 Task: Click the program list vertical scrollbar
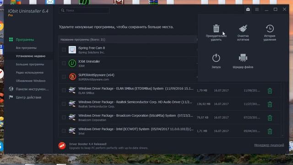pyautogui.click(x=283, y=110)
